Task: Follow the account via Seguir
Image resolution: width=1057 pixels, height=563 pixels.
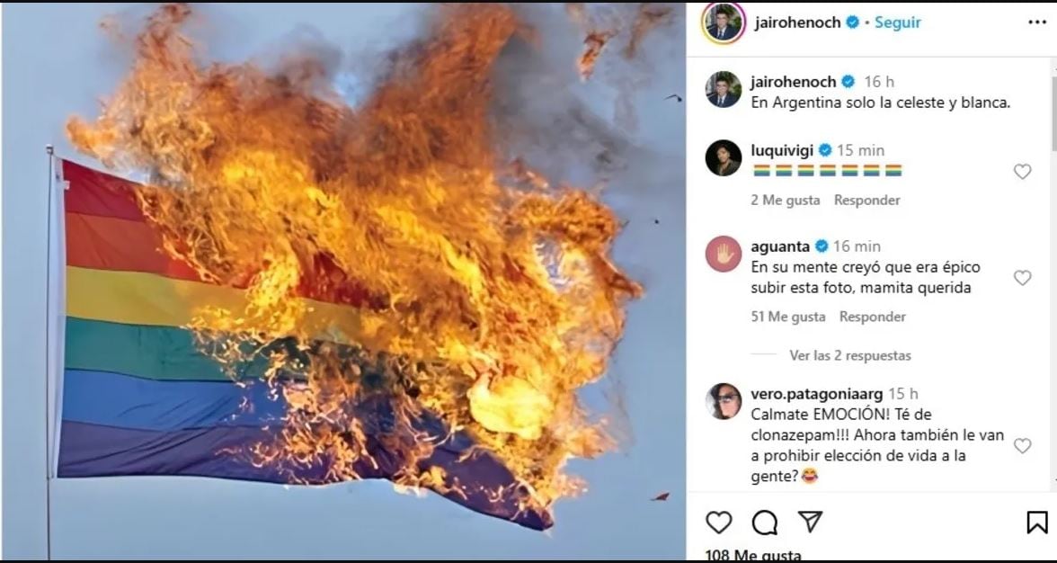Action: 898,22
